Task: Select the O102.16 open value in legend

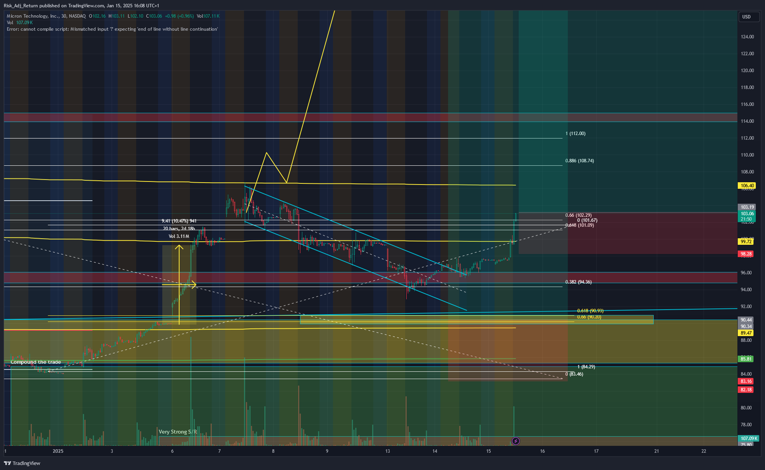Action: click(97, 16)
